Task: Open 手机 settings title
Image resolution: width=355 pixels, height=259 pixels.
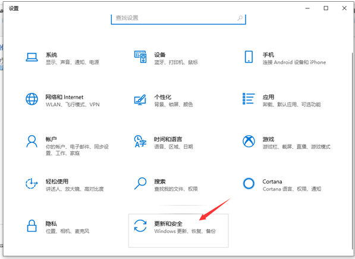Action: [268, 55]
